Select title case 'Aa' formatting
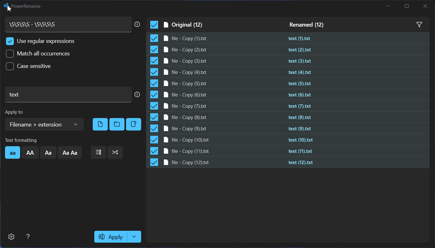 click(x=48, y=152)
